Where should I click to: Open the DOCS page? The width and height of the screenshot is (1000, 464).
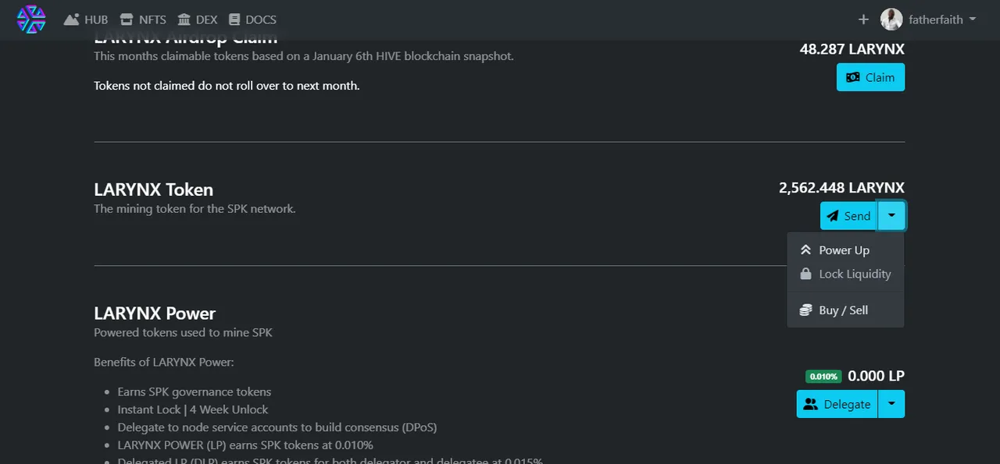point(252,19)
